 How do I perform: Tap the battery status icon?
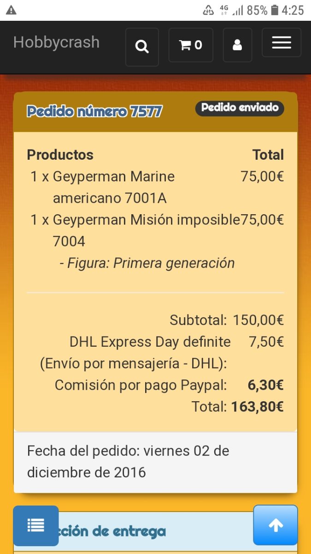click(x=275, y=10)
